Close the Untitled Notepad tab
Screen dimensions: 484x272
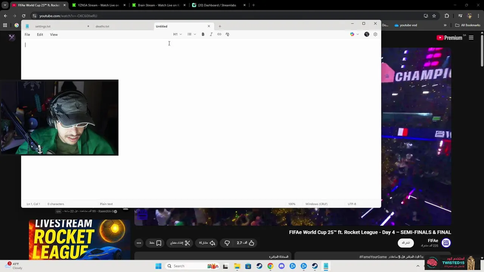pos(209,26)
